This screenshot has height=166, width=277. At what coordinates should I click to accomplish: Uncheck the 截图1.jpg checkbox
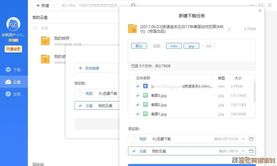click(x=138, y=114)
